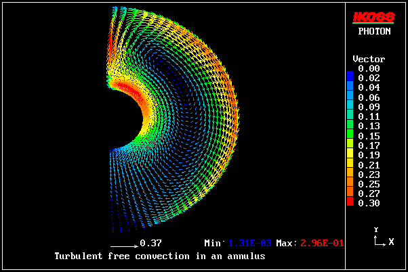408x272 pixels.
Task: Click the blue 0.00 legend swatch
Action: pos(350,72)
